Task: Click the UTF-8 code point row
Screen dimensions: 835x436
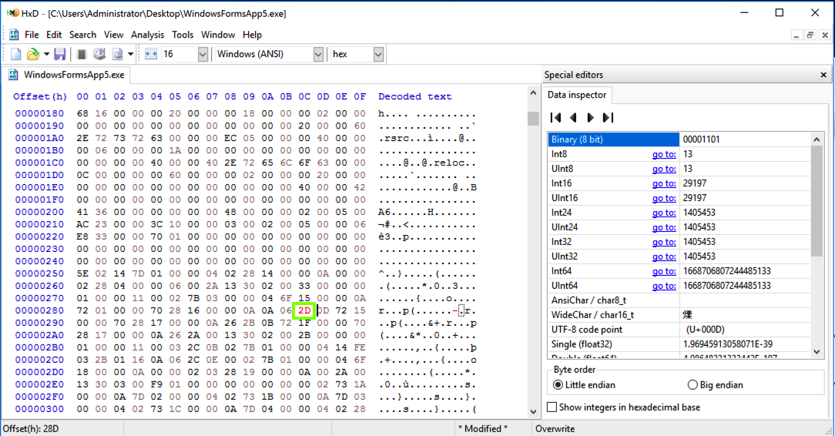Action: pos(679,330)
